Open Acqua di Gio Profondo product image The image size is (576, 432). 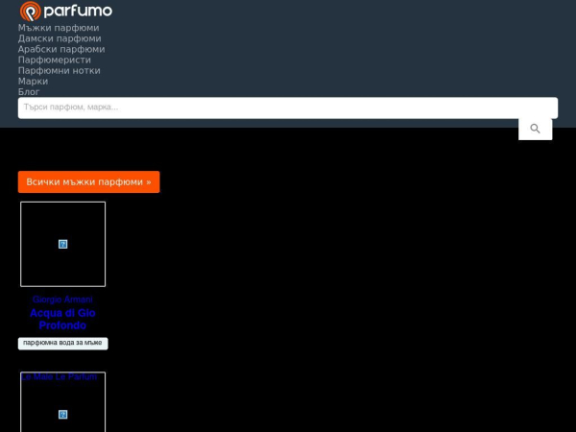tap(62, 244)
